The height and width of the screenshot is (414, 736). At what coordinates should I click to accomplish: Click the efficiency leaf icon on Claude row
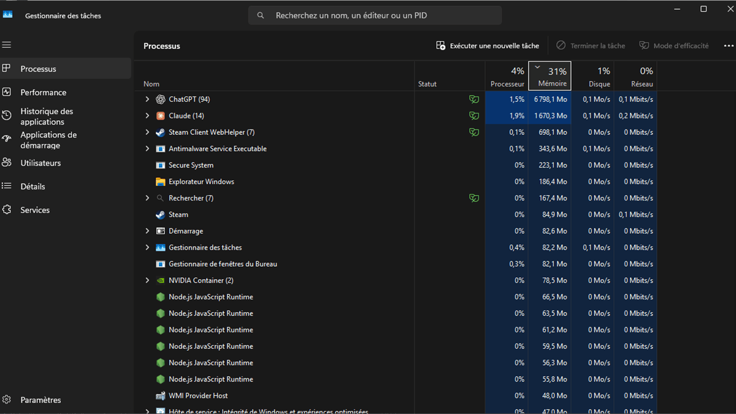pyautogui.click(x=474, y=116)
